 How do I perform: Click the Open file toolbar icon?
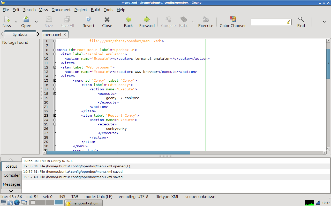click(x=26, y=20)
